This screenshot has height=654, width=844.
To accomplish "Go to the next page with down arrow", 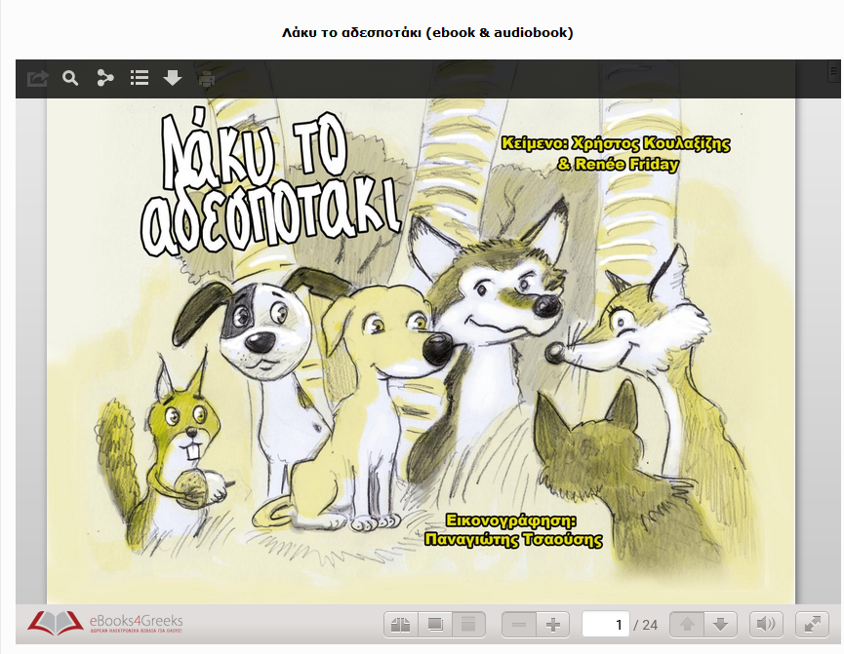I will click(719, 624).
